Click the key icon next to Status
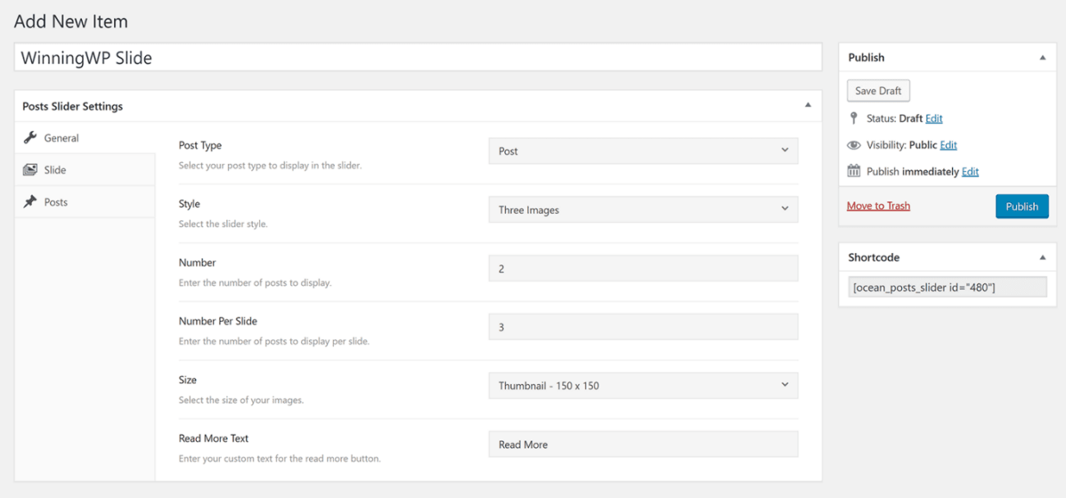1066x498 pixels. tap(854, 118)
